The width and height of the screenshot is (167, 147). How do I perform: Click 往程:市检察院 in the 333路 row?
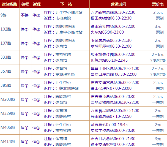point(58,55)
